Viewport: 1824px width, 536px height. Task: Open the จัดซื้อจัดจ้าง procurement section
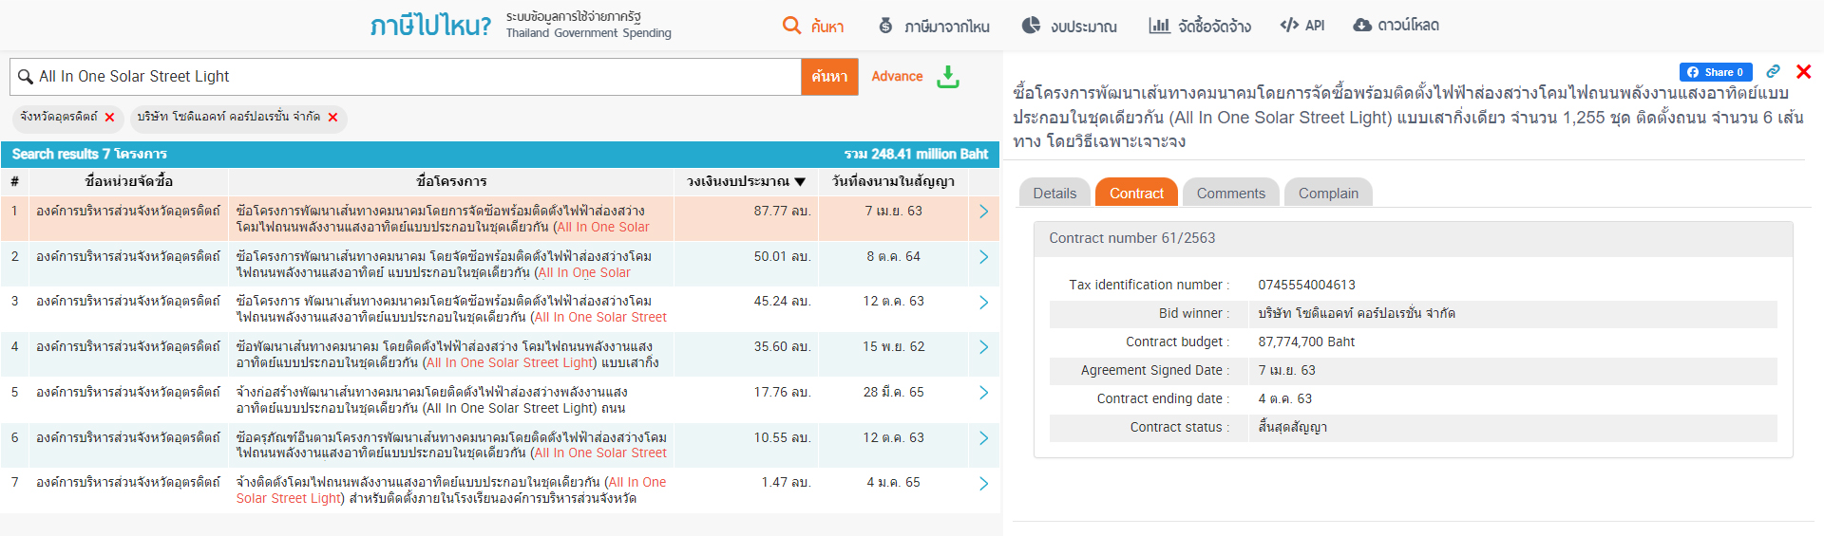coord(1200,26)
